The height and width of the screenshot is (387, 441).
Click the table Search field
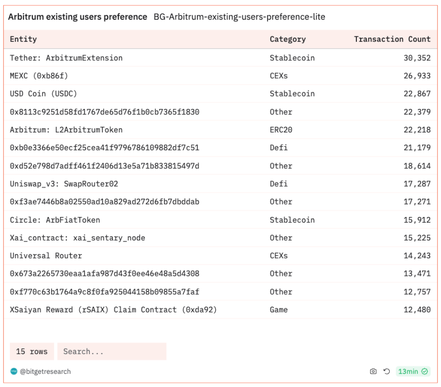pos(112,352)
